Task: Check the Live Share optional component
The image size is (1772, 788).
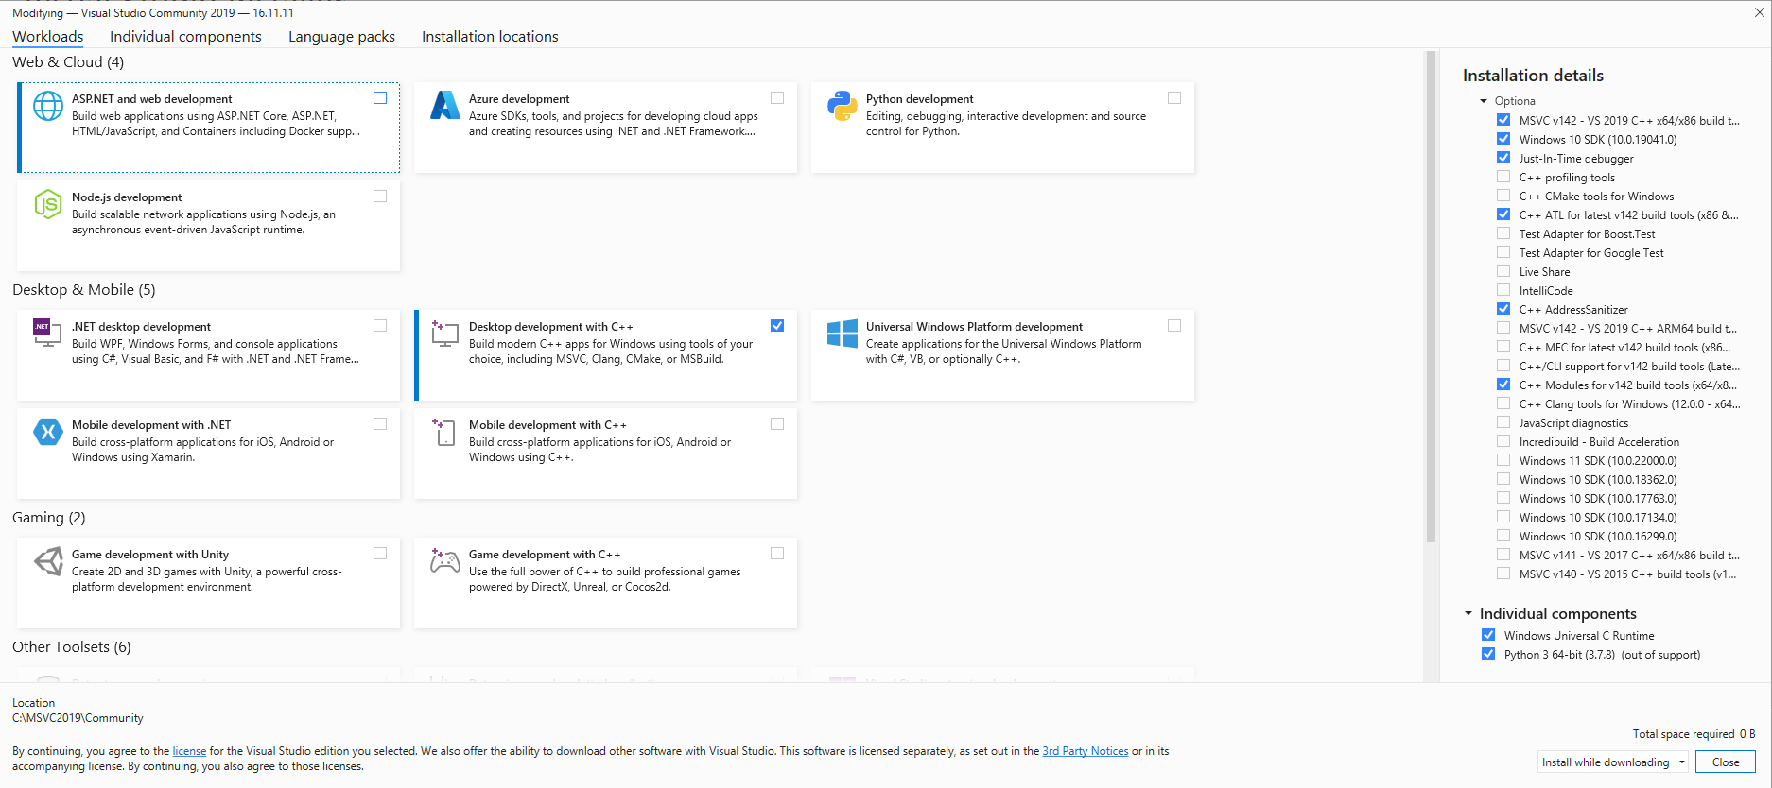Action: coord(1503,272)
